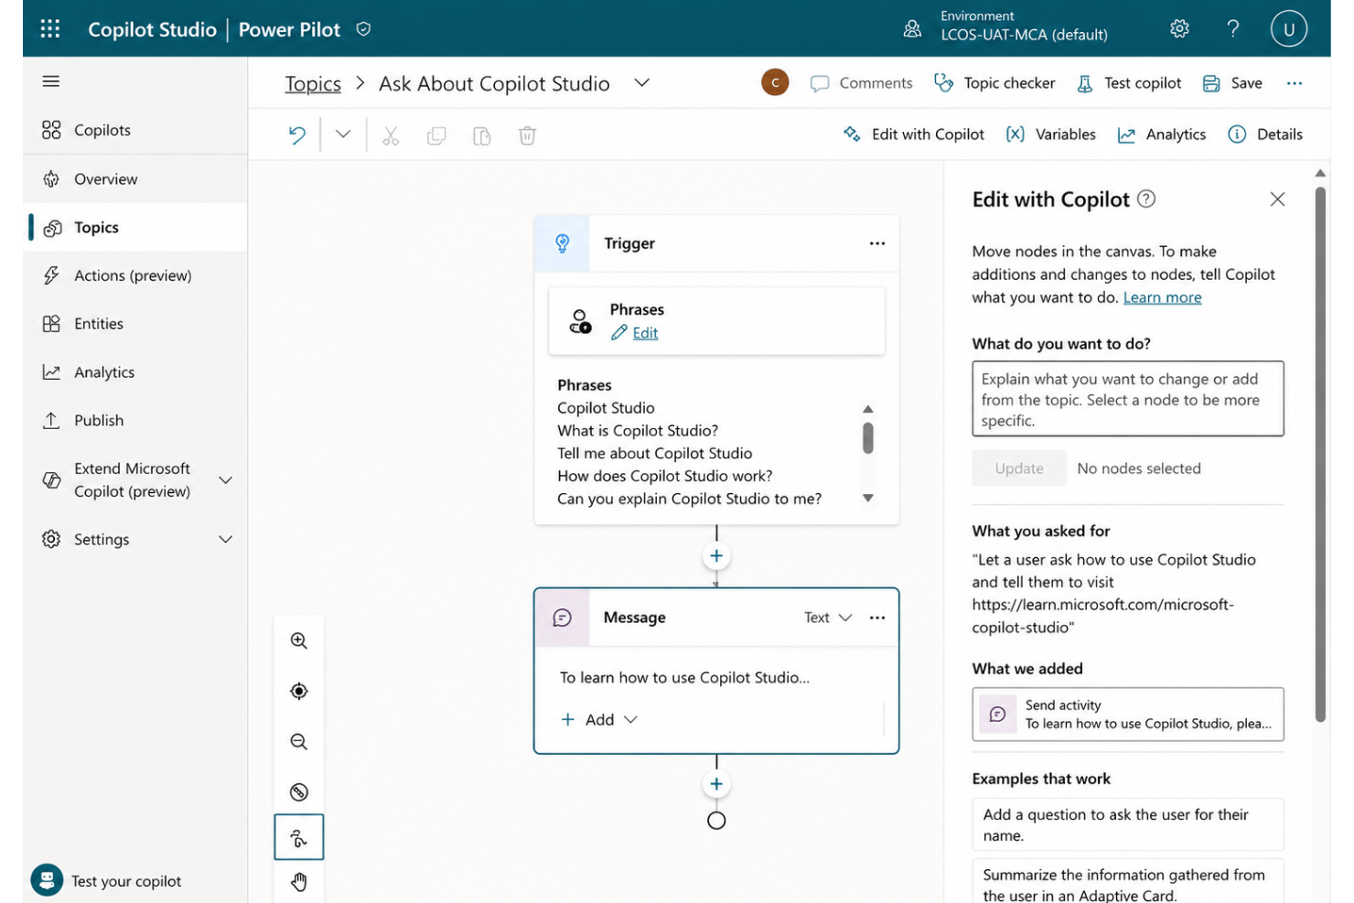Click the Trigger lightbulb icon
Viewport: 1354px width, 903px height.
tap(563, 243)
